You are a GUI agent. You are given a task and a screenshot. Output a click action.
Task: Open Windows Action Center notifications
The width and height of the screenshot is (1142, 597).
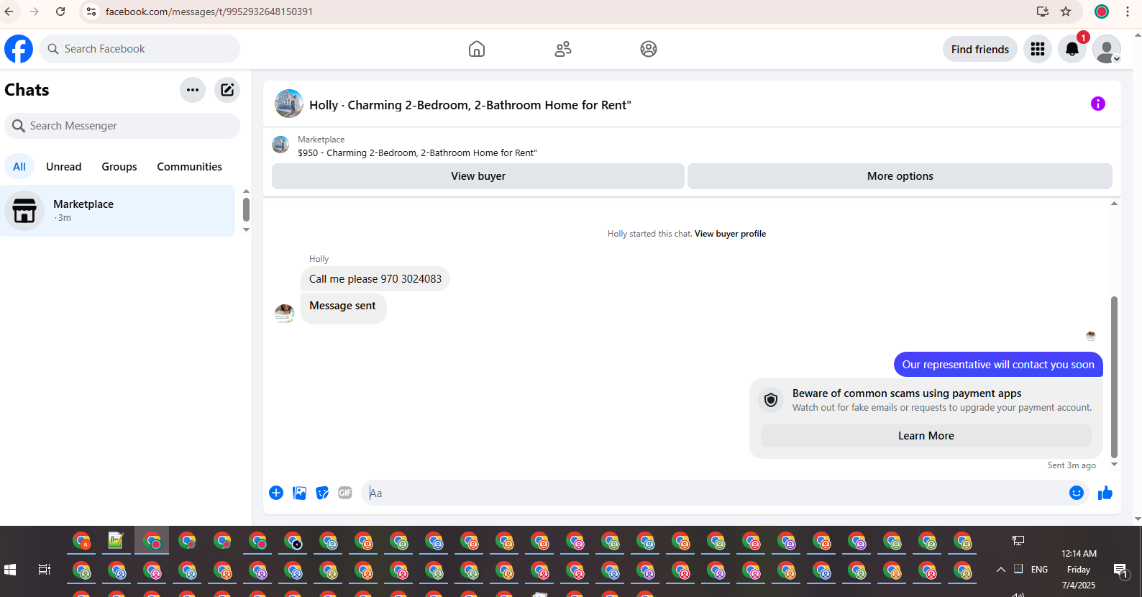click(1120, 570)
